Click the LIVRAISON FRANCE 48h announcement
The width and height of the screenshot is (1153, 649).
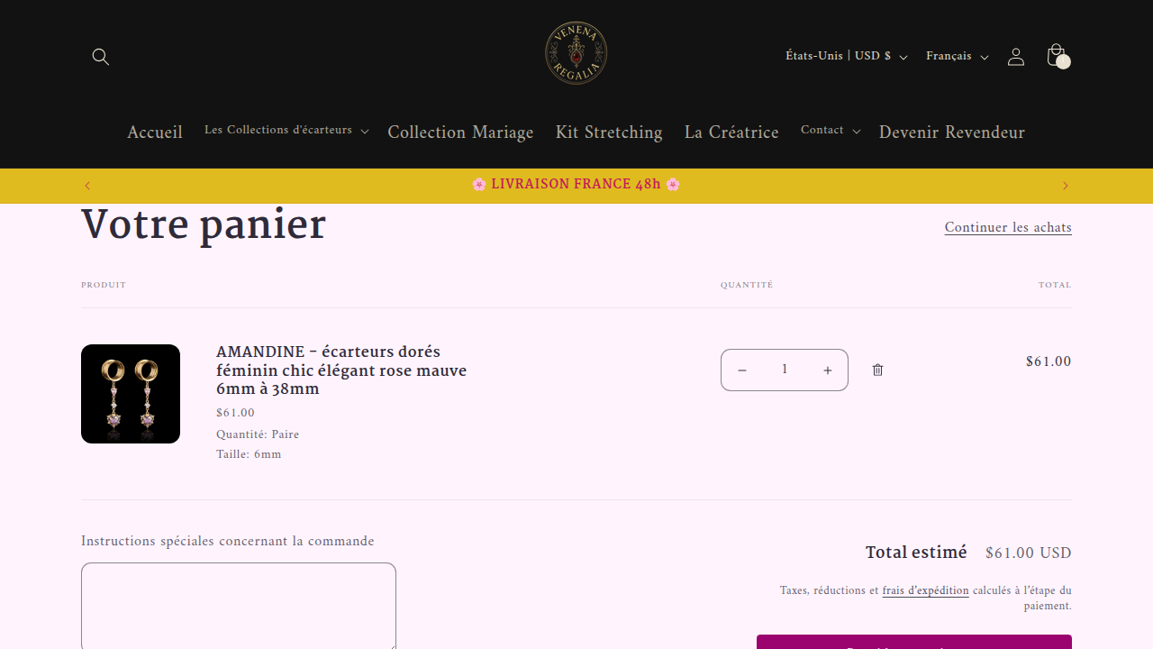[x=576, y=185]
